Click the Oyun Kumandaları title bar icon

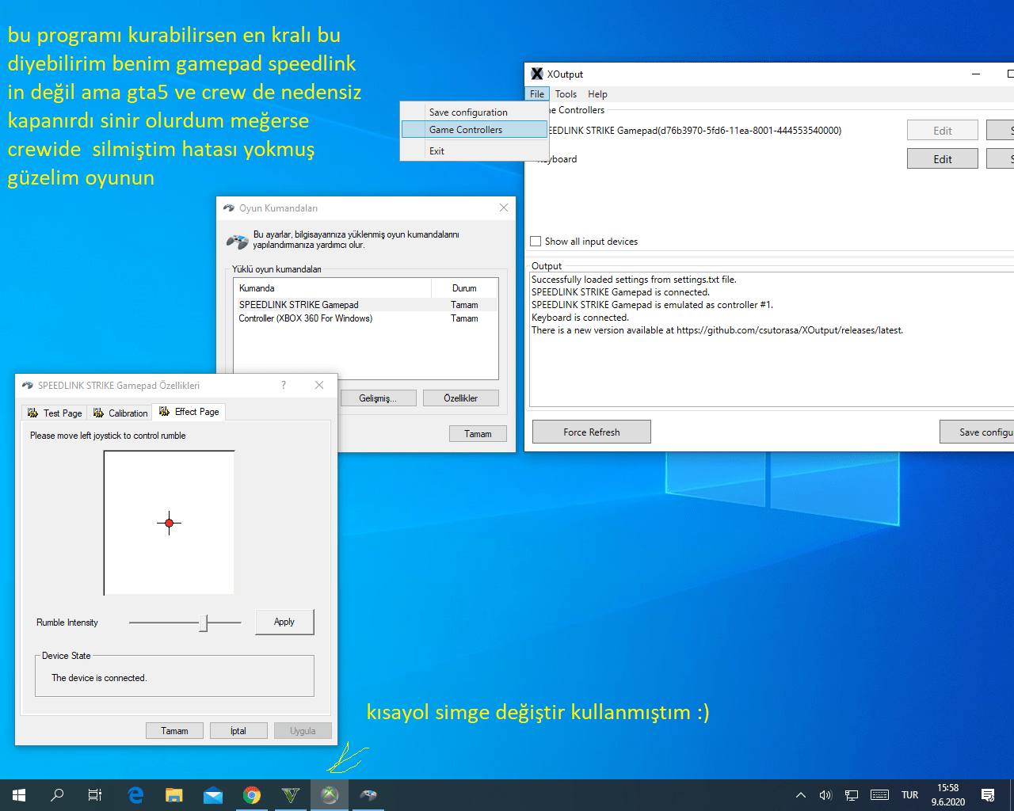[229, 208]
